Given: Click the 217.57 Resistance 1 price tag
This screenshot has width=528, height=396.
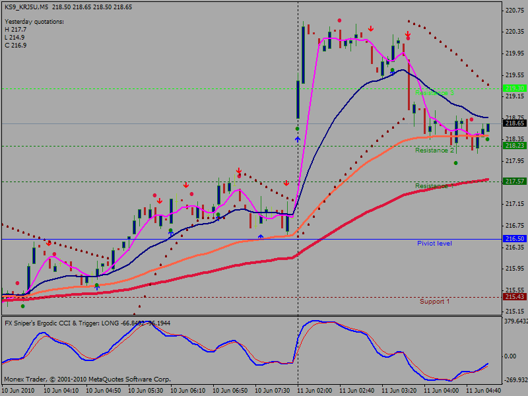Looking at the screenshot, I should (515, 181).
